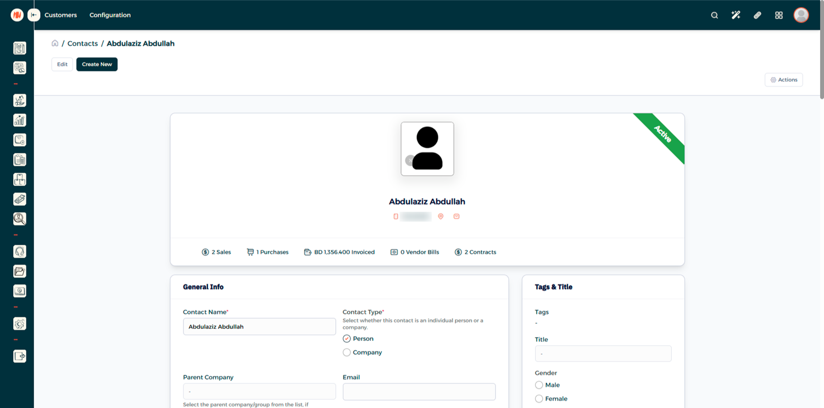The image size is (824, 408).
Task: Open the Title dropdown field
Action: [x=603, y=354]
